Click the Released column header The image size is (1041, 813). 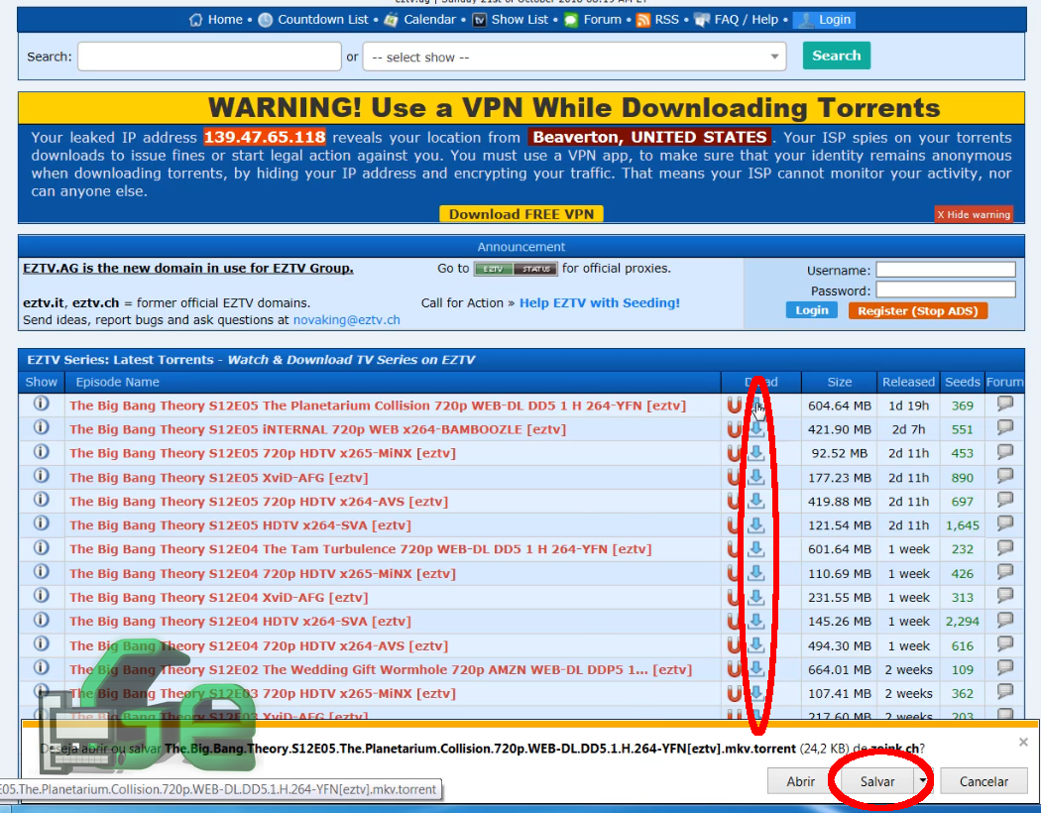point(908,382)
